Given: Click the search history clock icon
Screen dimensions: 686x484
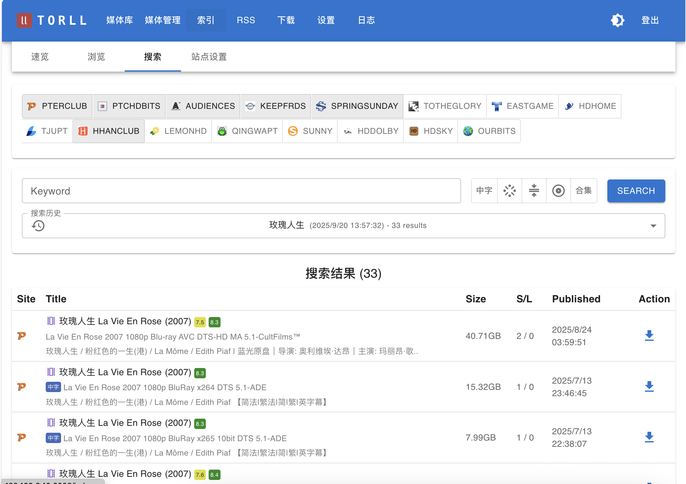Looking at the screenshot, I should click(x=38, y=225).
